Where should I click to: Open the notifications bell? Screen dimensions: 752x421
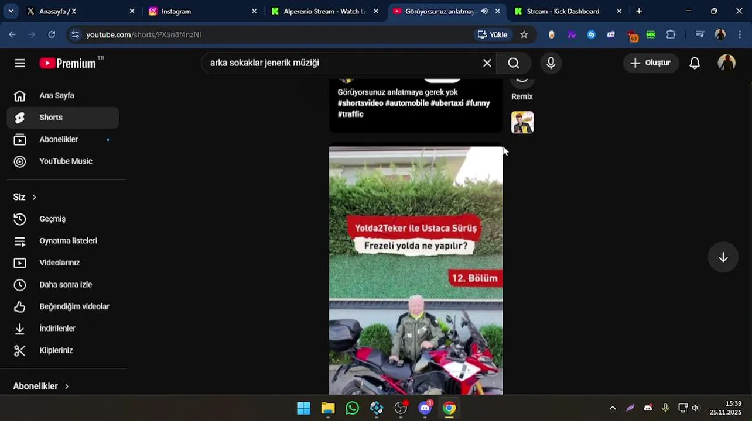[695, 63]
